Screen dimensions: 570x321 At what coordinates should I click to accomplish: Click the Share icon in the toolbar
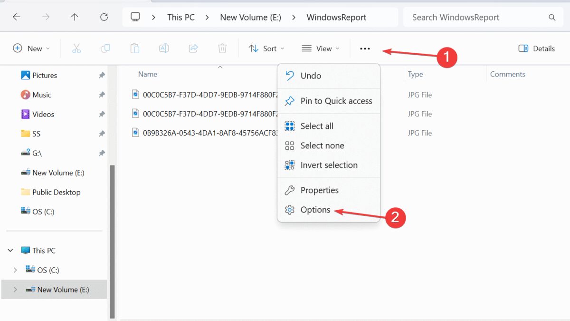pos(193,48)
